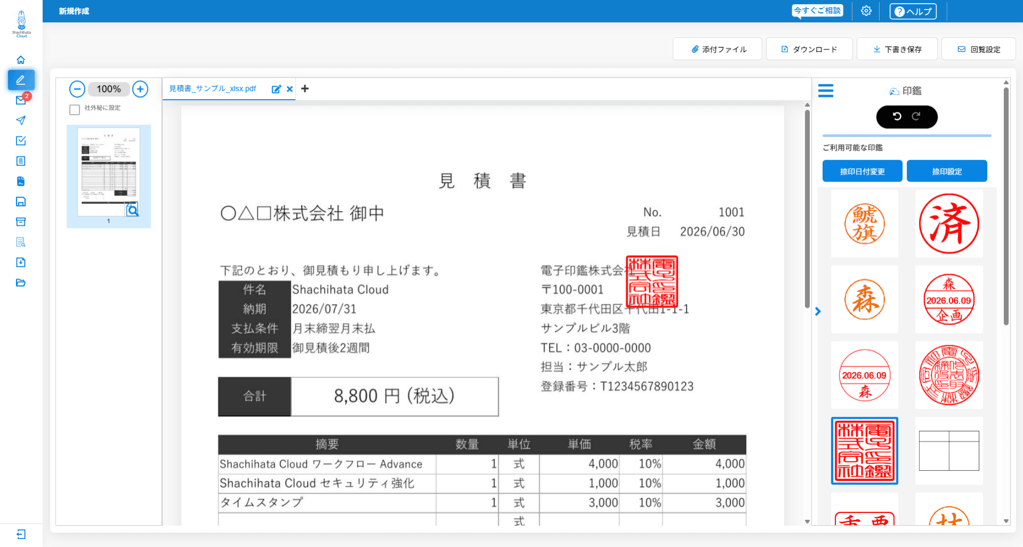Click the magnifier on page thumbnail

(x=132, y=209)
